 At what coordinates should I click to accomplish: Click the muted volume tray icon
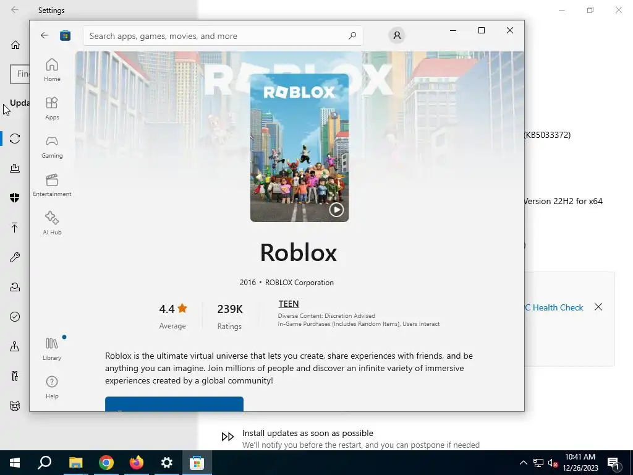[553, 463]
